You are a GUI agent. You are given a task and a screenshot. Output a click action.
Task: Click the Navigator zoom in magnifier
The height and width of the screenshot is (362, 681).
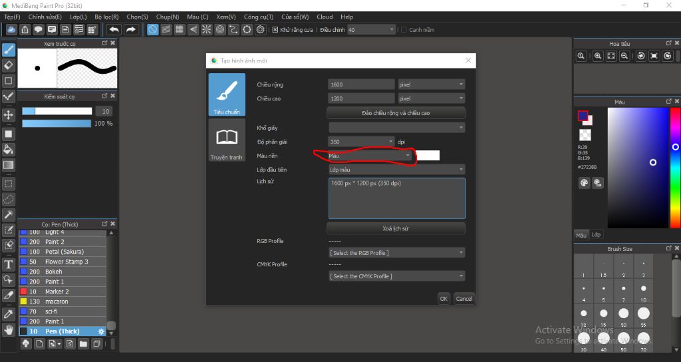click(x=598, y=56)
